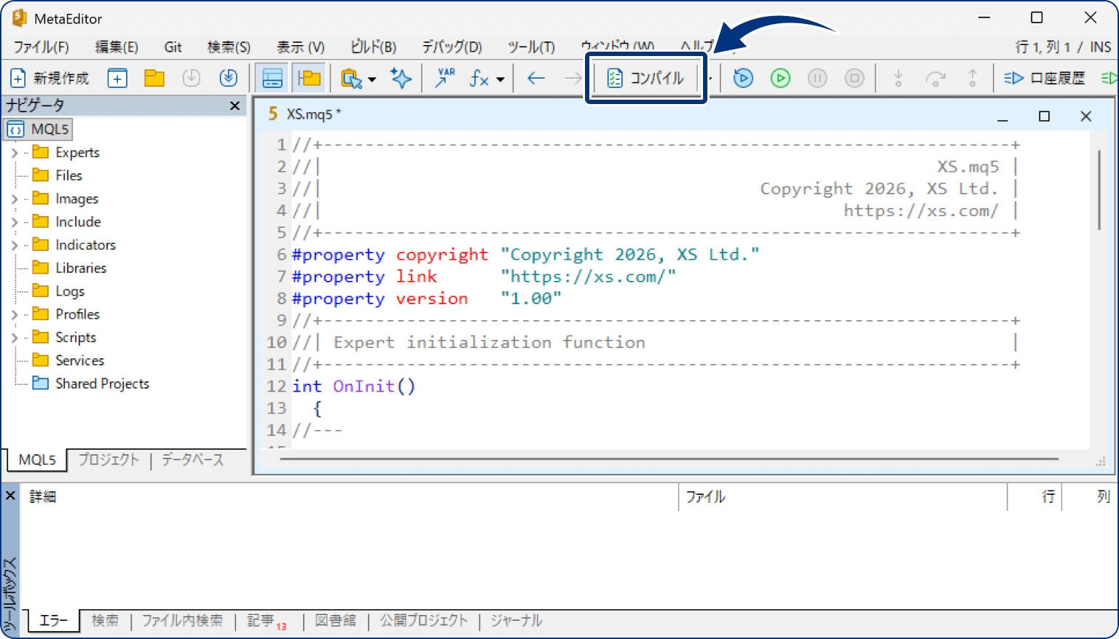Go back with the left arrow icon
Screen dimensions: 1119x639
coord(536,78)
